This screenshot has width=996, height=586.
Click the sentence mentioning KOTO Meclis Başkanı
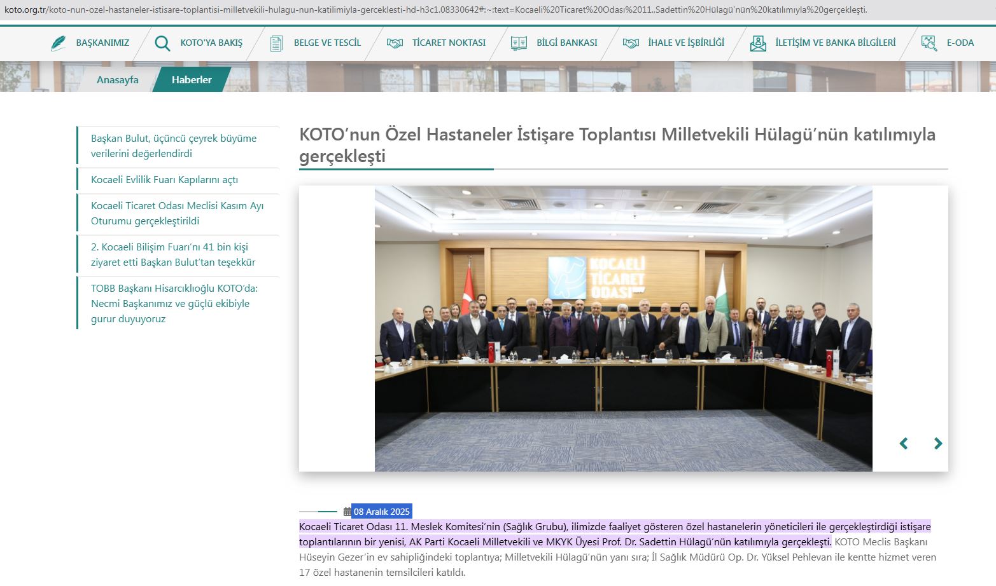(617, 557)
